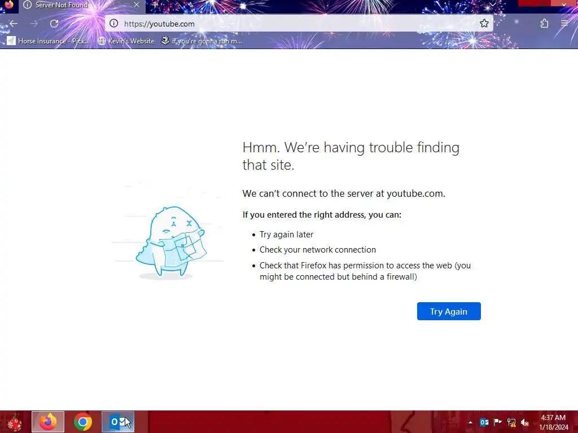Reload the page with refresh icon
The height and width of the screenshot is (433, 578).
click(54, 24)
